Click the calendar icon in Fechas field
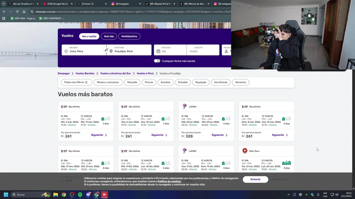 point(158,51)
